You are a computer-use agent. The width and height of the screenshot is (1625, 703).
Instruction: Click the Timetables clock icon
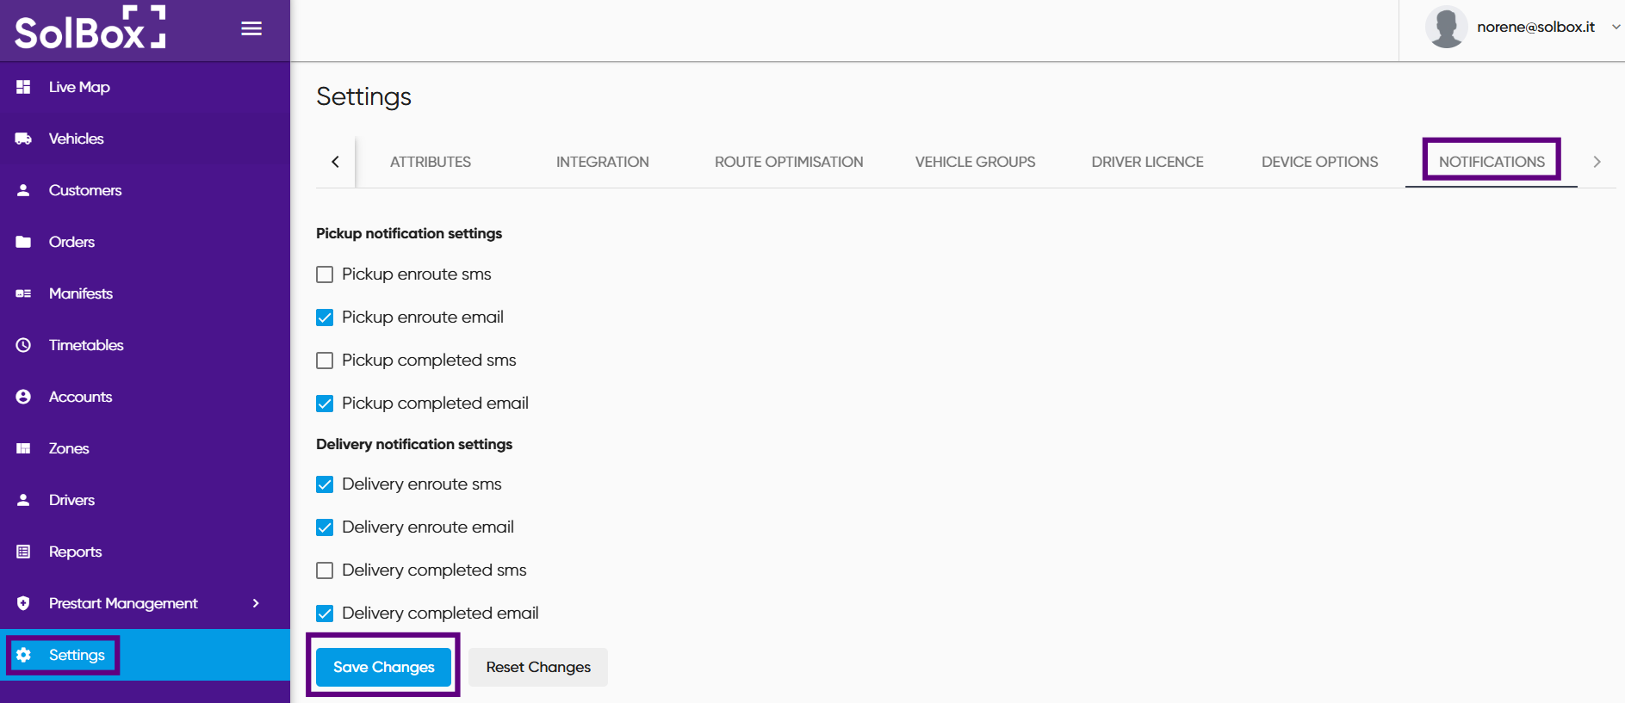pos(23,345)
